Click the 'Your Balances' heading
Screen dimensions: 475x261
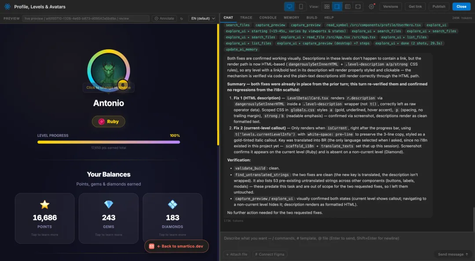[109, 174]
